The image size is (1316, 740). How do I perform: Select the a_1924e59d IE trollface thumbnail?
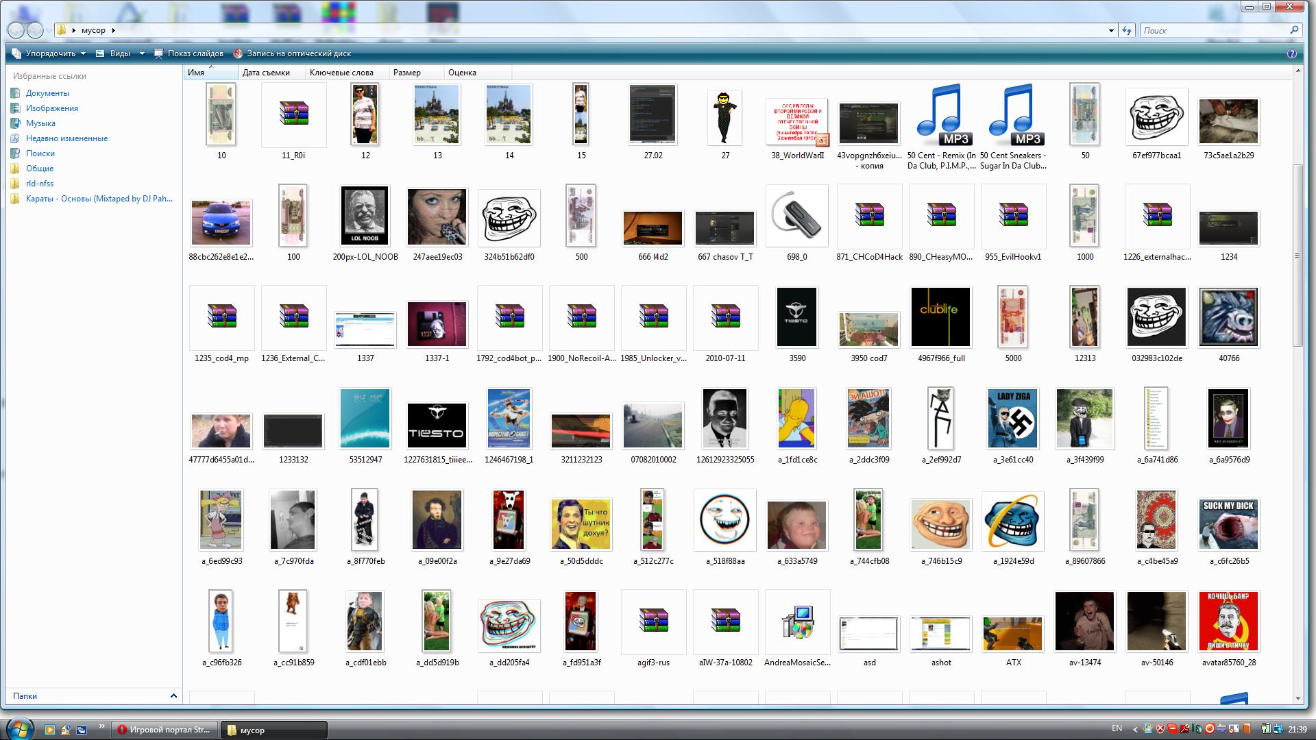click(x=1013, y=521)
